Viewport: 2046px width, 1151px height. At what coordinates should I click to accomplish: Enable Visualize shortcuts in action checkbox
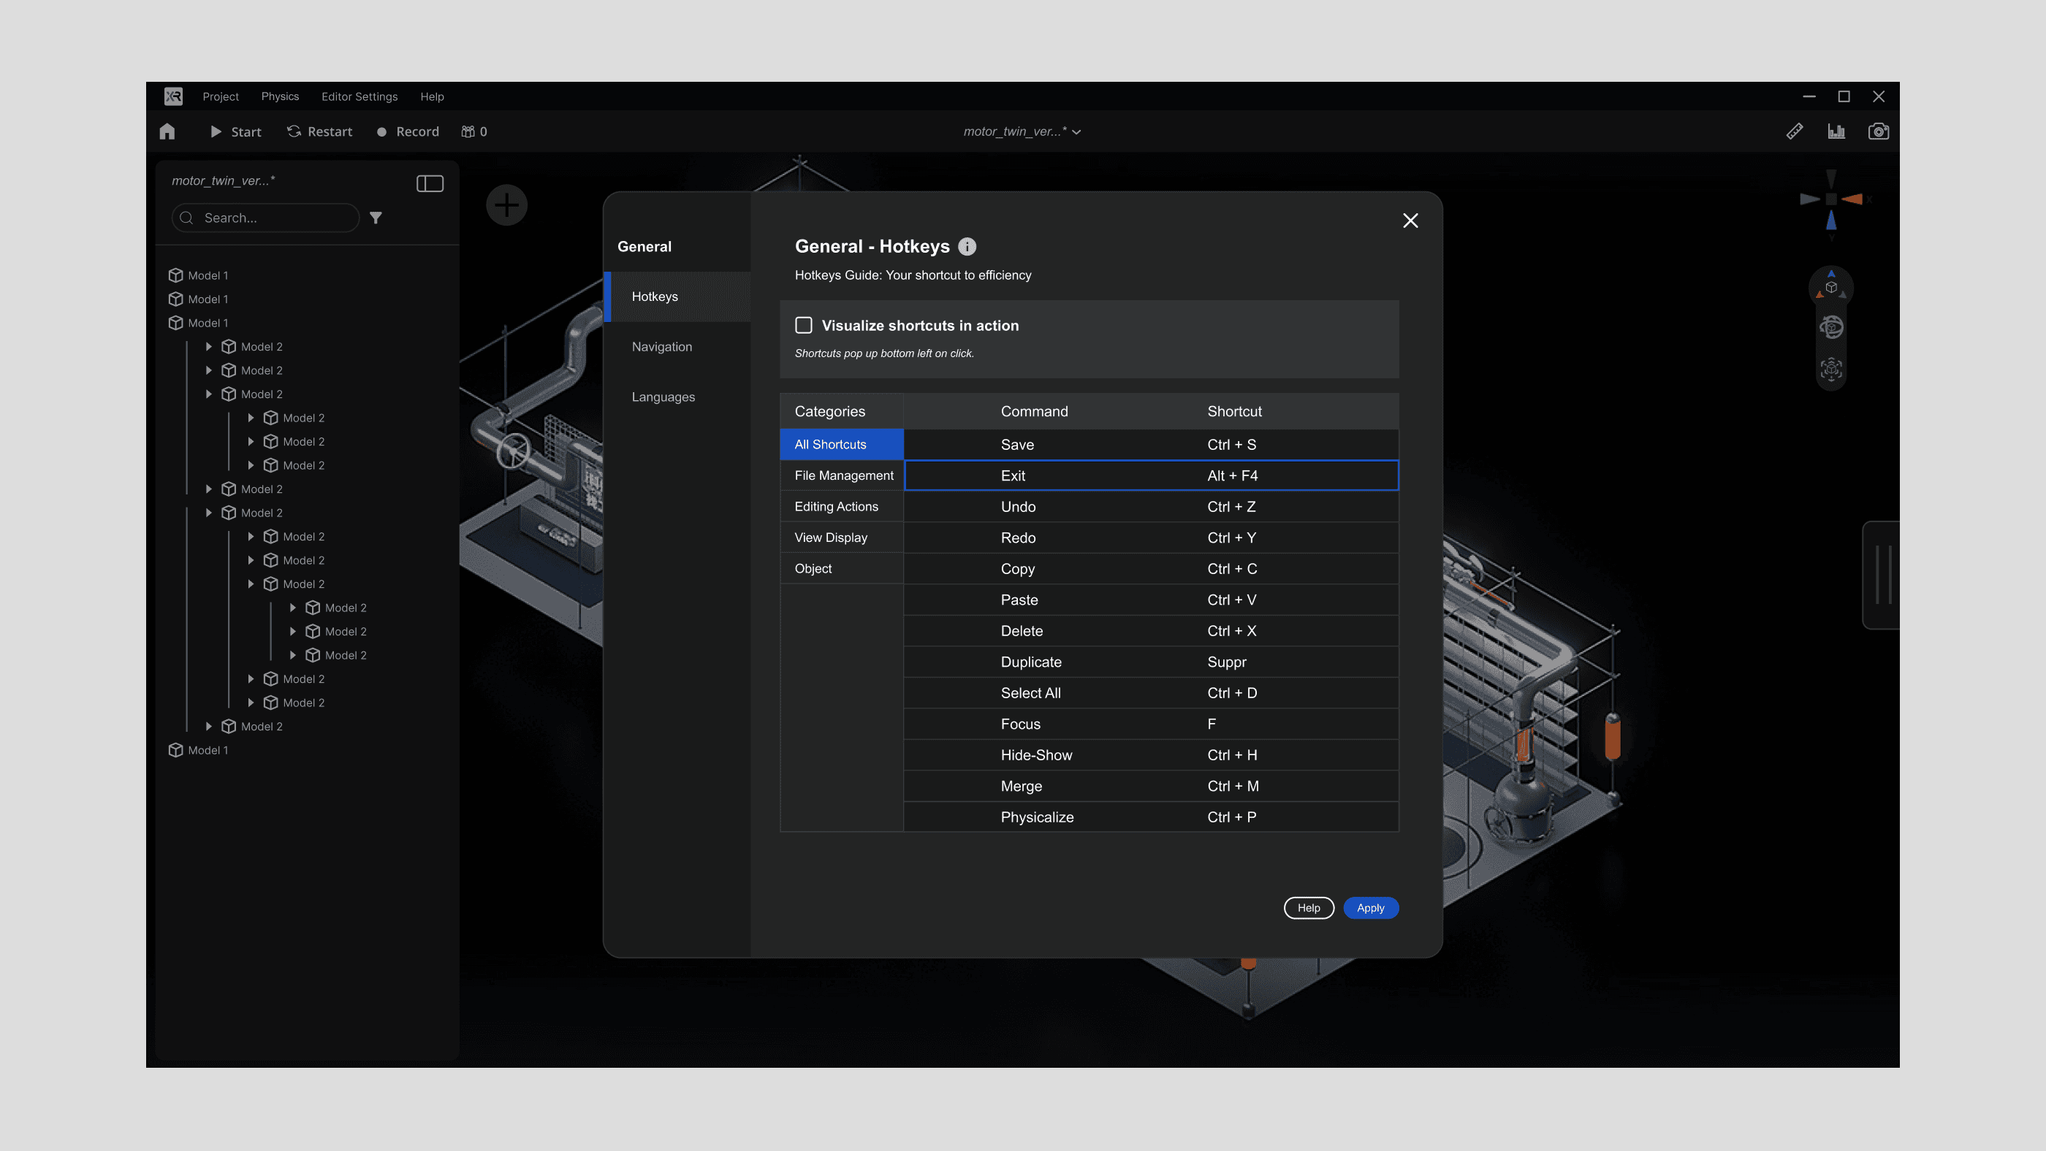[804, 326]
